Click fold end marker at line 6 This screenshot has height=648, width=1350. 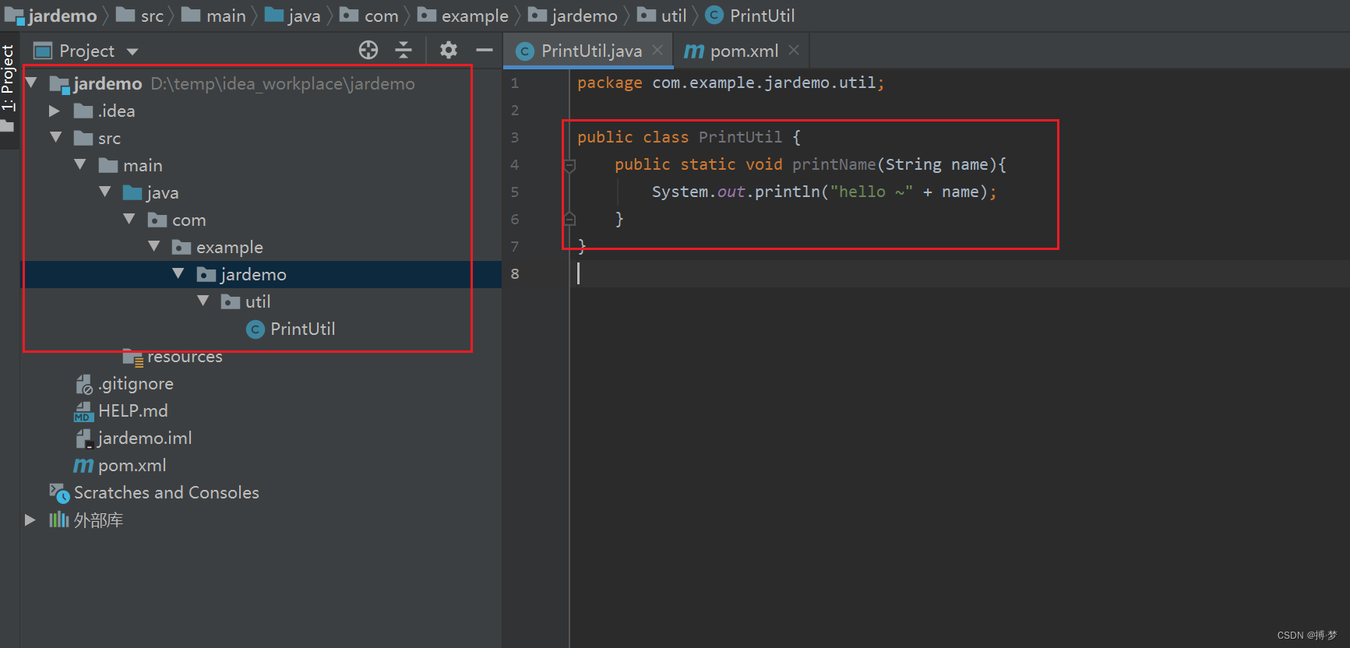(569, 219)
